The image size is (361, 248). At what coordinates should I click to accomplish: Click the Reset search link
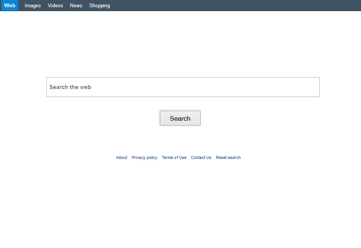(228, 157)
